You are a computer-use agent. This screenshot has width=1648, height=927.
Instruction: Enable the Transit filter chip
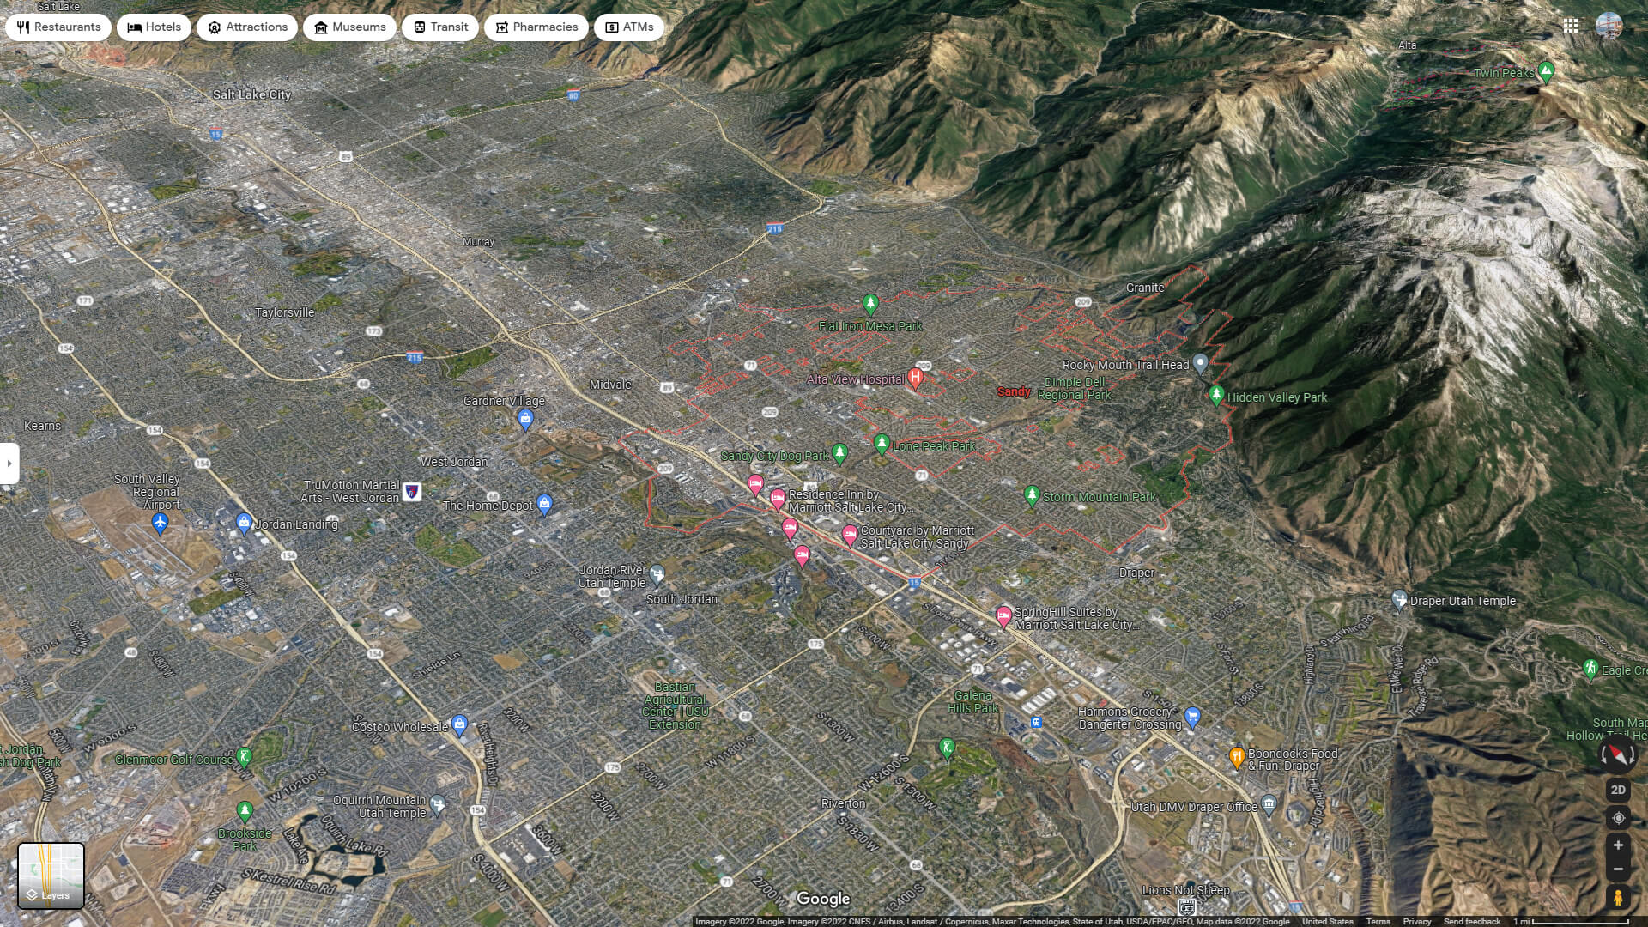(439, 27)
